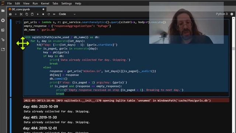The image size is (236, 133).
Task: Close the 00_core.ipynb tab via unsaved dot
Action: pos(44,9)
